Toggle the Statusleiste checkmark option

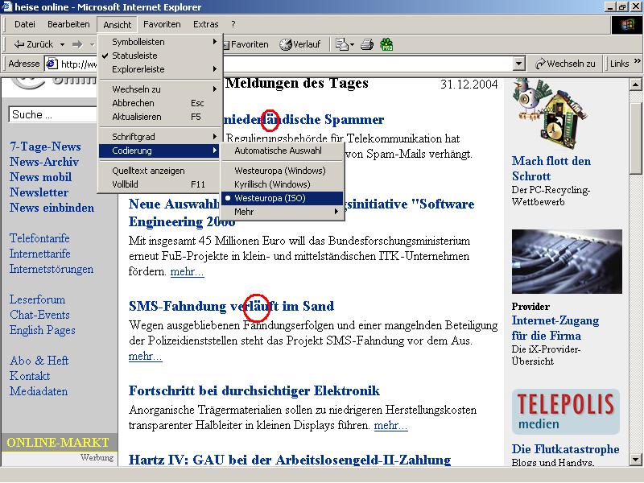[x=134, y=56]
